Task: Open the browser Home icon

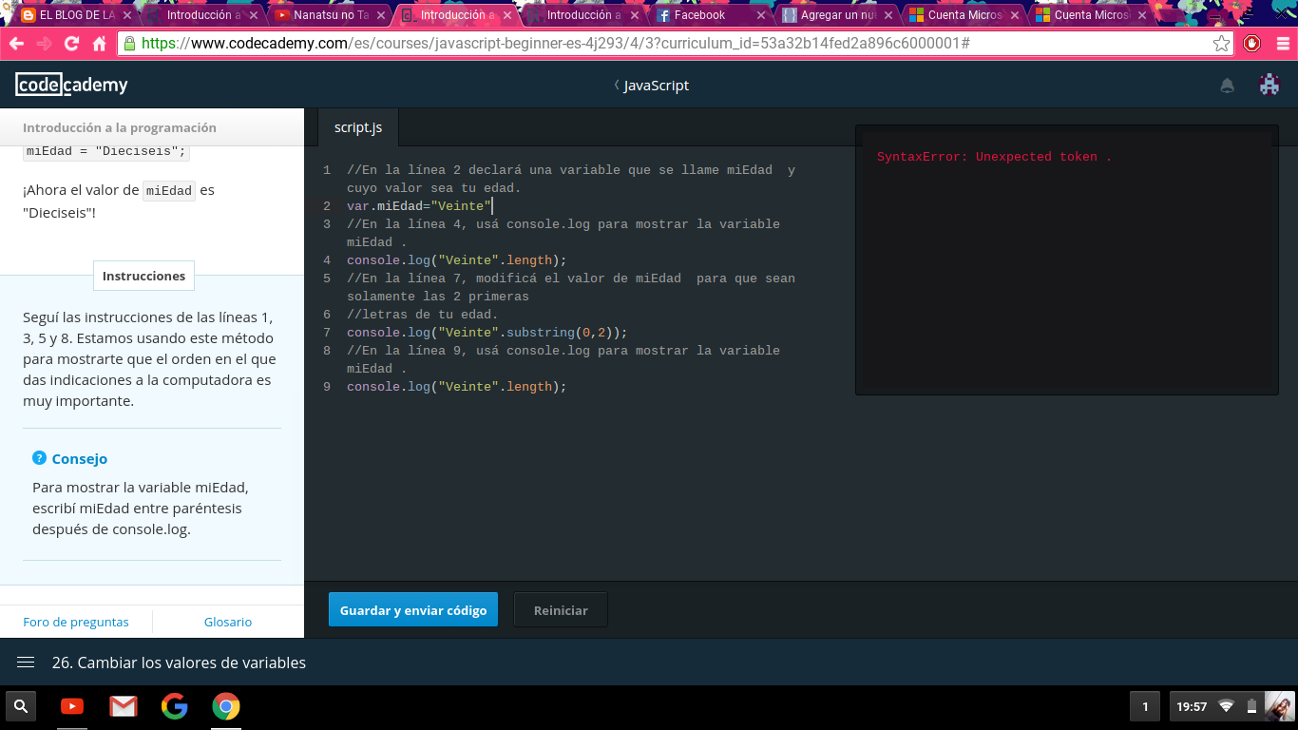Action: click(x=99, y=44)
